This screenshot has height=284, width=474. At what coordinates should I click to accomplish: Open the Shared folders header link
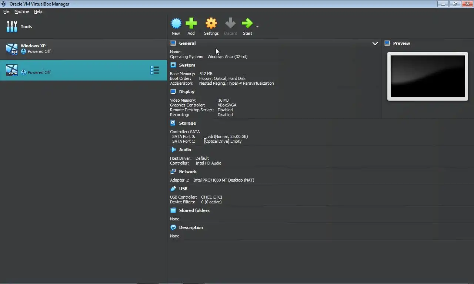[x=194, y=210]
